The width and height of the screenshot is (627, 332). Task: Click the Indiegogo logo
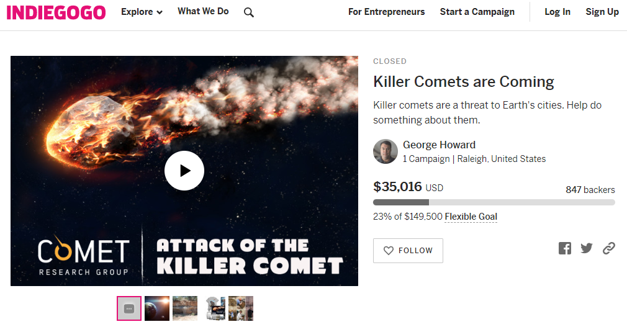coord(56,12)
